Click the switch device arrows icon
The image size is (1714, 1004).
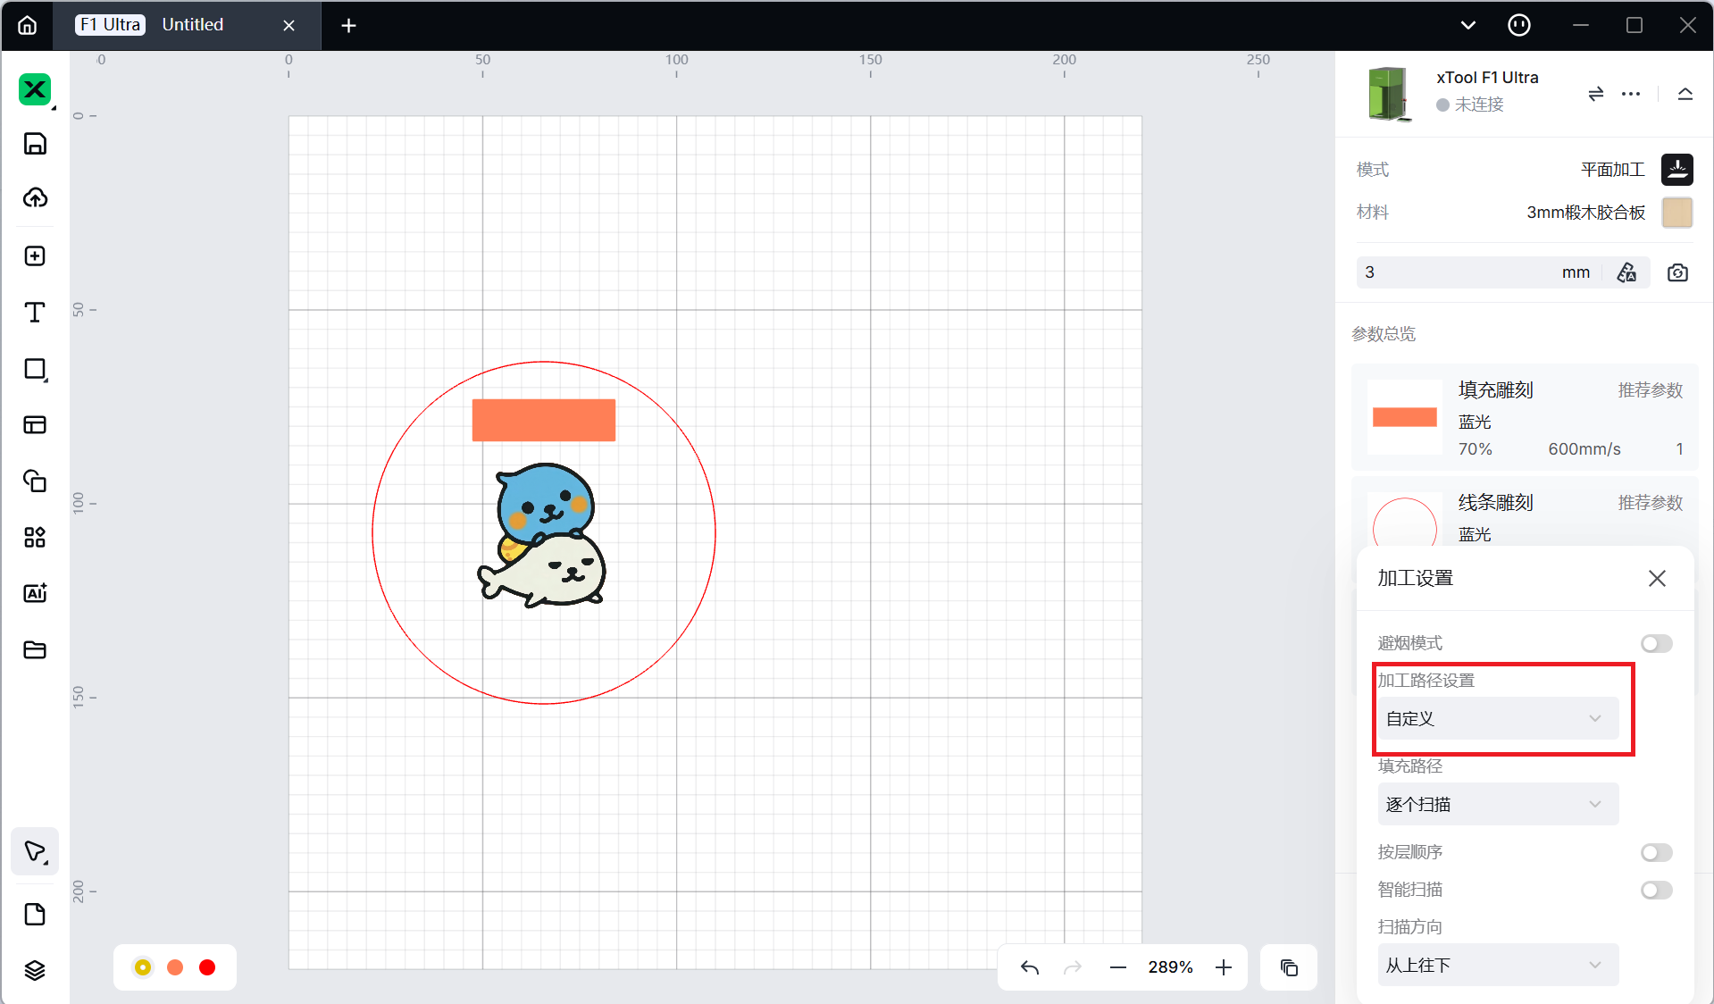pyautogui.click(x=1595, y=94)
